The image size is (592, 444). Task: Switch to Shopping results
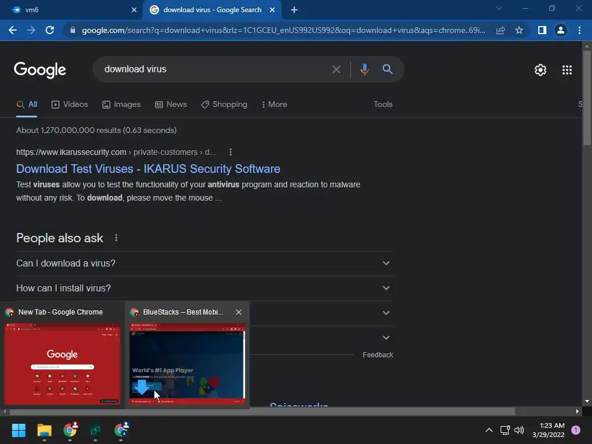(224, 105)
